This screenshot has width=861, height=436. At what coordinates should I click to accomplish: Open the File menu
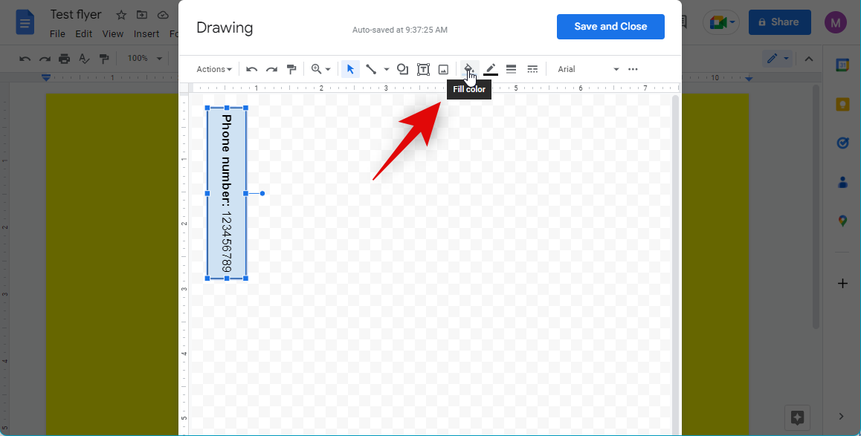click(x=57, y=33)
